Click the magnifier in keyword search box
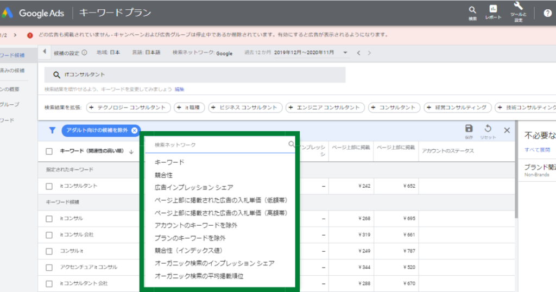 point(56,75)
